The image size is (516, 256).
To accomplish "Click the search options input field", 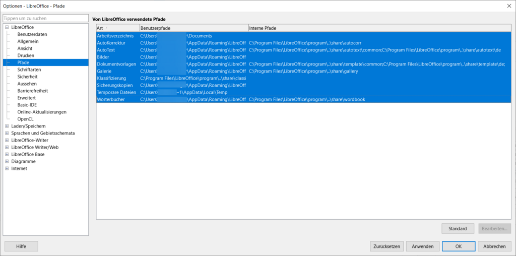I will (46, 19).
